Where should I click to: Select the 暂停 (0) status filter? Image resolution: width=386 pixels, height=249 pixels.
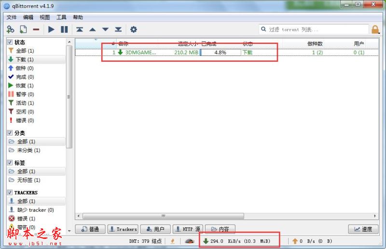[x=37, y=94]
